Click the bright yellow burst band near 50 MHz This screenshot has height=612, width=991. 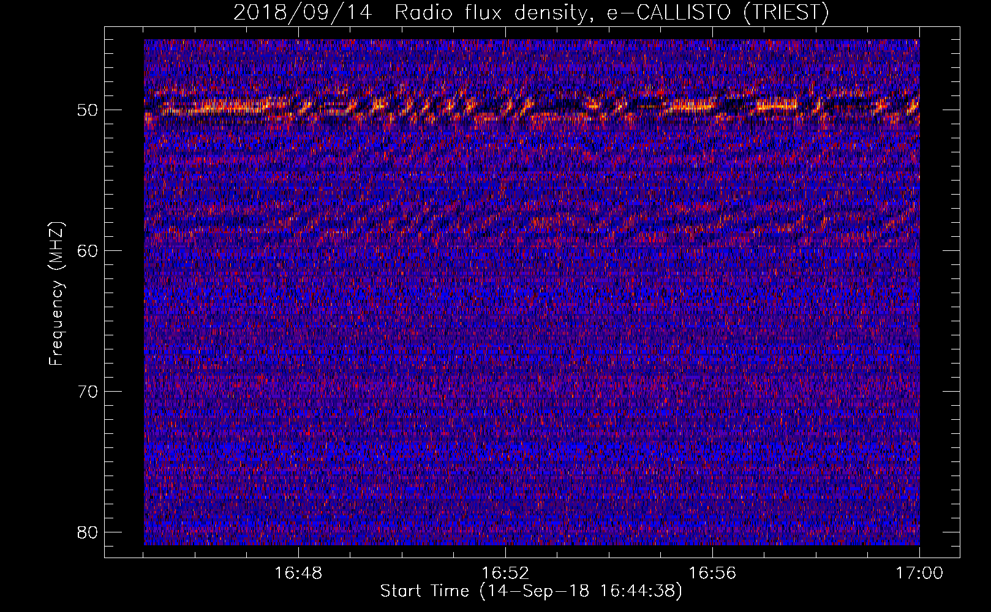tap(532, 105)
